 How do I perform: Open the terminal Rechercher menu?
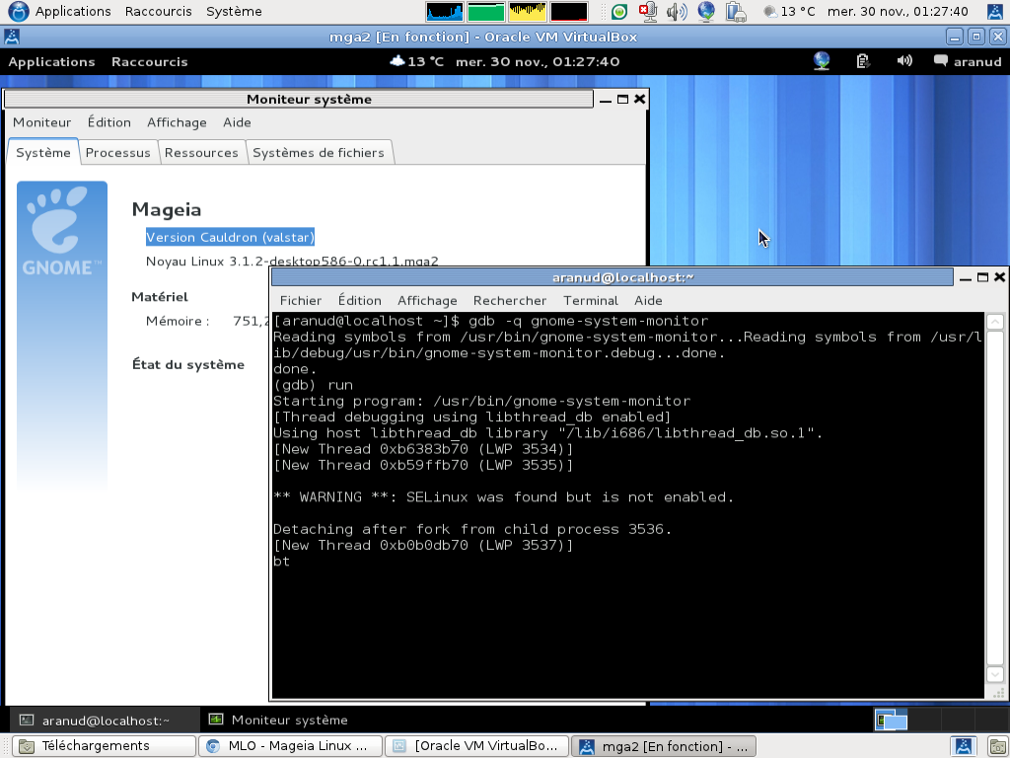click(510, 301)
